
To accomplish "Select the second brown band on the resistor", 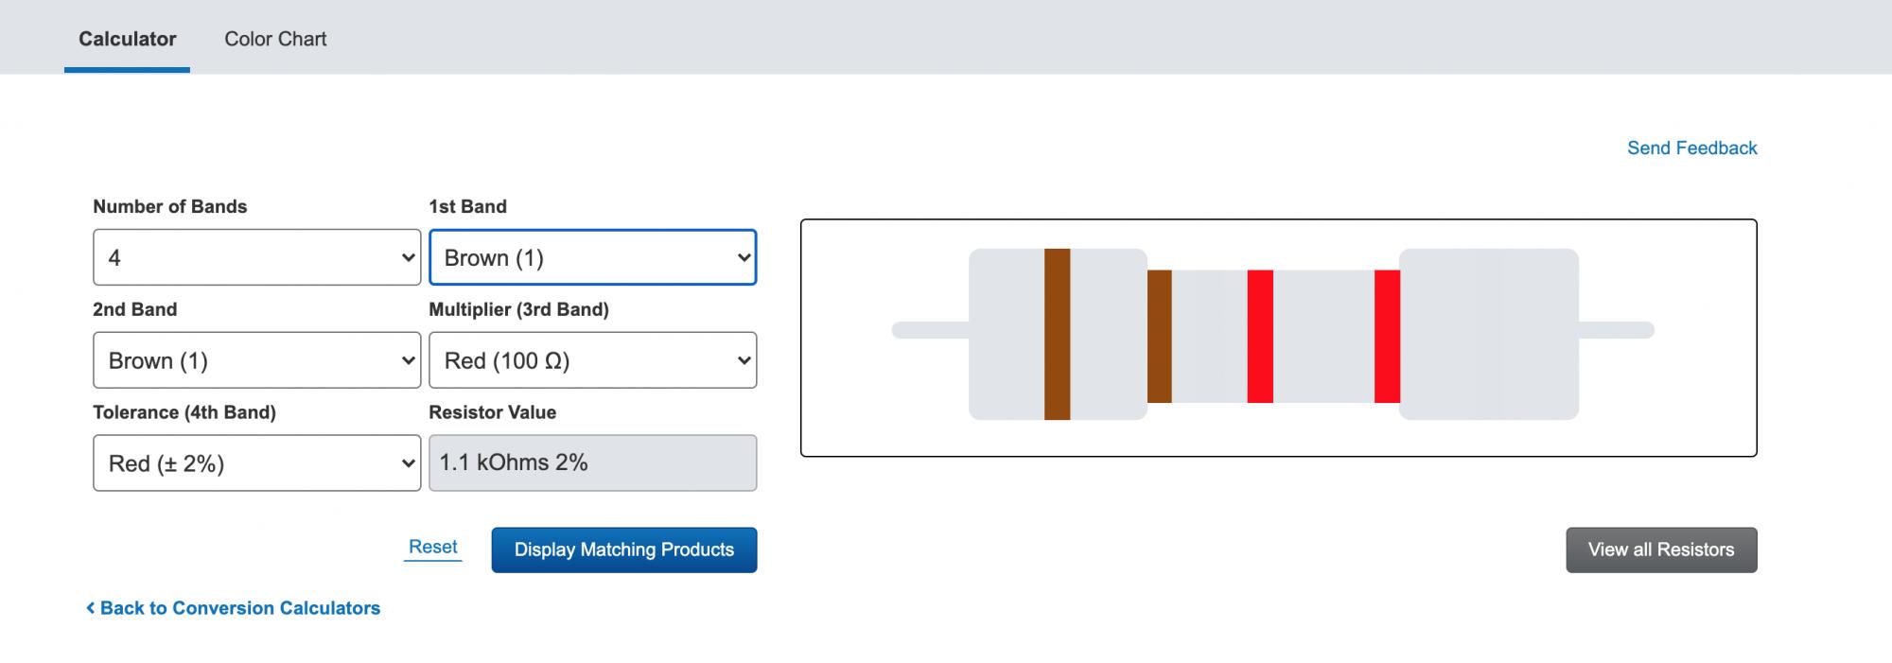I will click(1159, 336).
